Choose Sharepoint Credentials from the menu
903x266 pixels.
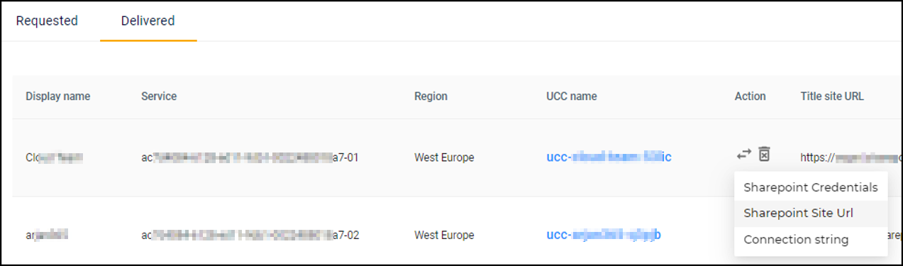coord(811,187)
